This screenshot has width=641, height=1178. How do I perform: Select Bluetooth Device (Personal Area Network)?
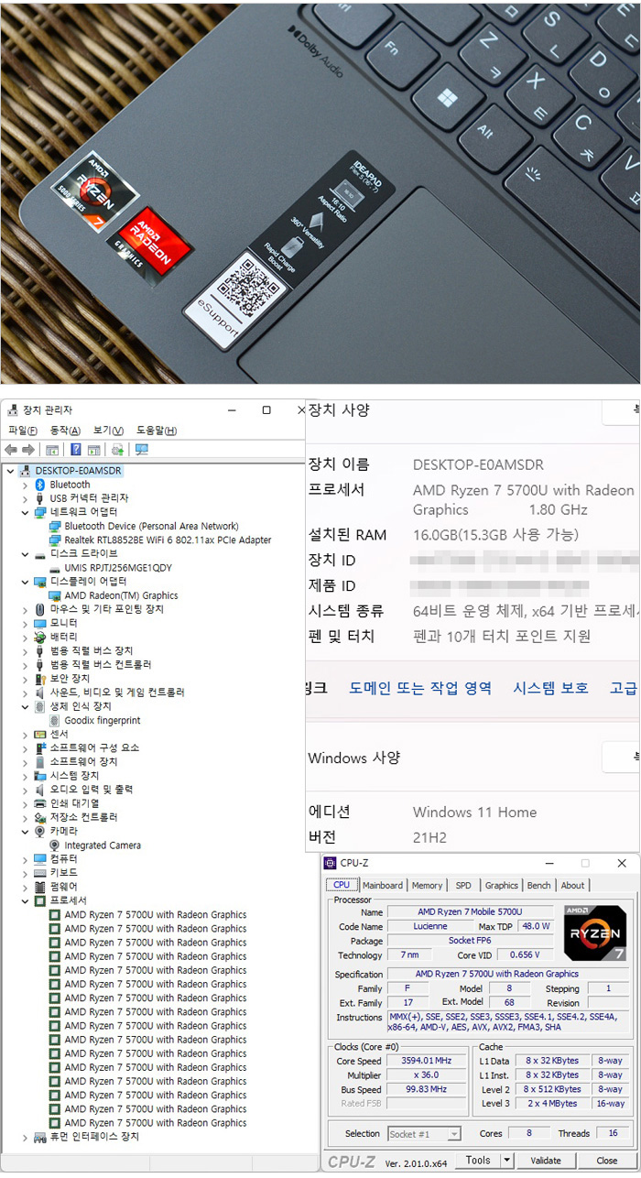[x=151, y=527]
